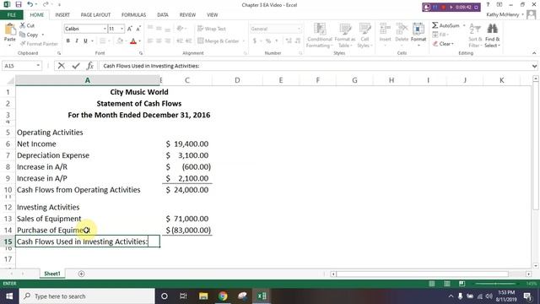Cancel the cell entry with the X icon
The width and height of the screenshot is (540, 304).
tap(62, 66)
